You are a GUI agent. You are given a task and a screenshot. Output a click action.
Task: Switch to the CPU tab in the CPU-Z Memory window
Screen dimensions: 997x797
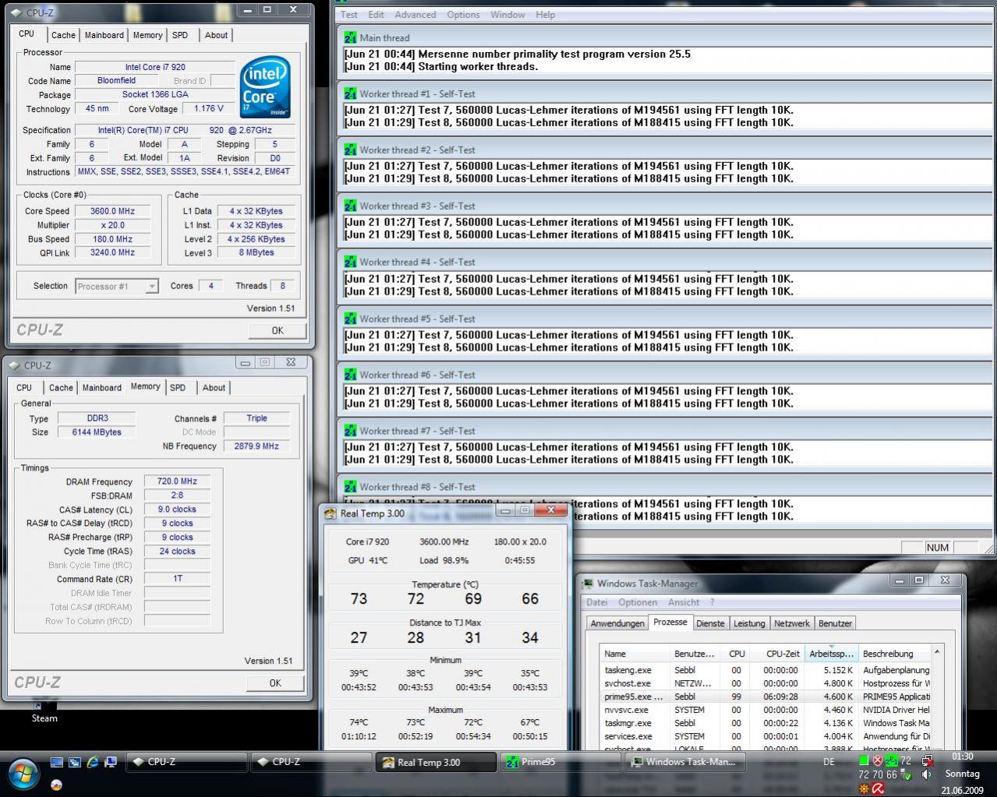tap(25, 387)
